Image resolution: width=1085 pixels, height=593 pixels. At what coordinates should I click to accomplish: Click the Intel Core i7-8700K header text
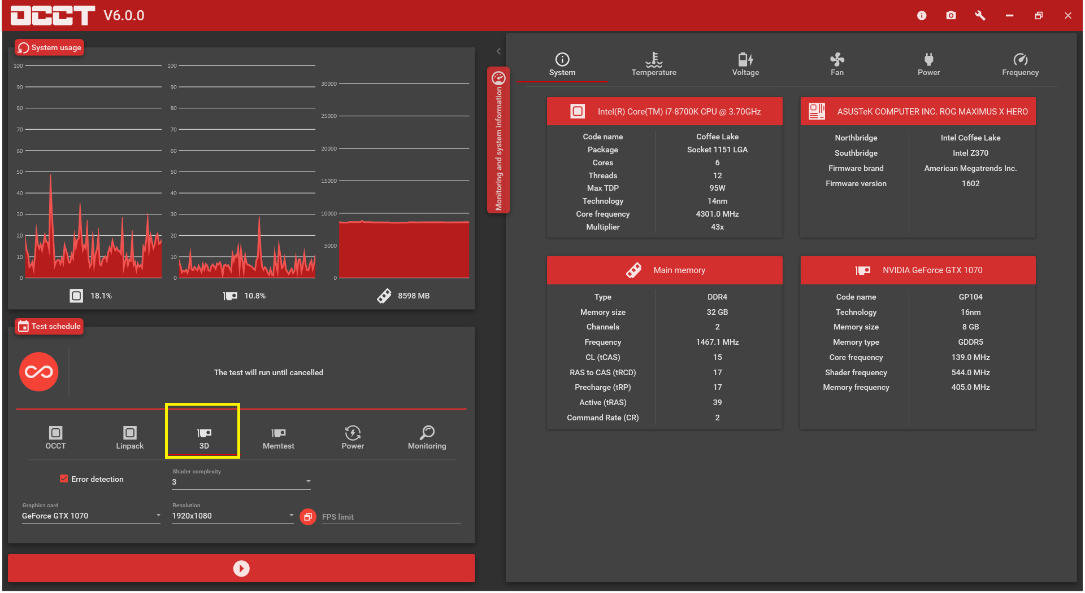[679, 112]
